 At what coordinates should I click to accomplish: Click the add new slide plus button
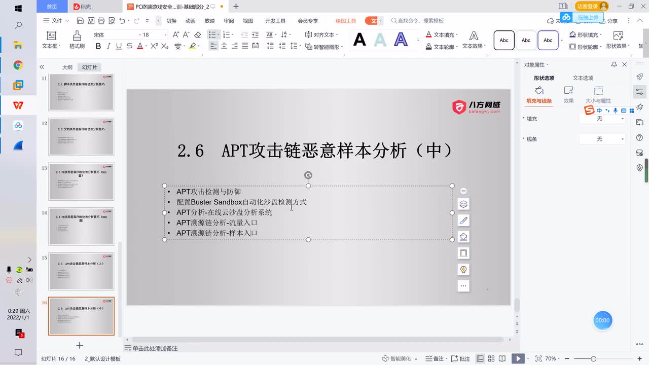tap(80, 345)
